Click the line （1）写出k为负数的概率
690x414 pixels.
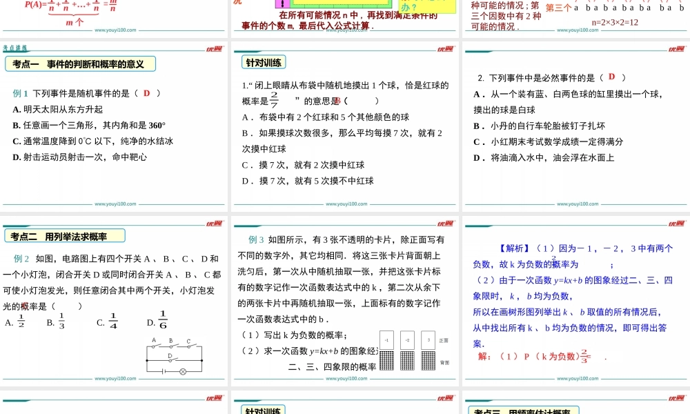[293, 335]
